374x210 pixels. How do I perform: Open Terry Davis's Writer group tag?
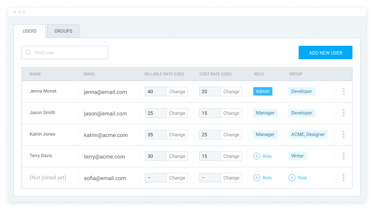point(297,156)
